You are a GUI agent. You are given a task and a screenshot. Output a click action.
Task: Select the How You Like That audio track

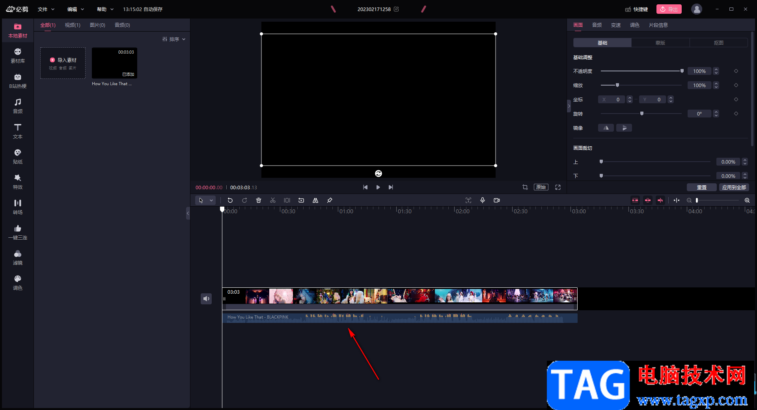click(x=400, y=318)
